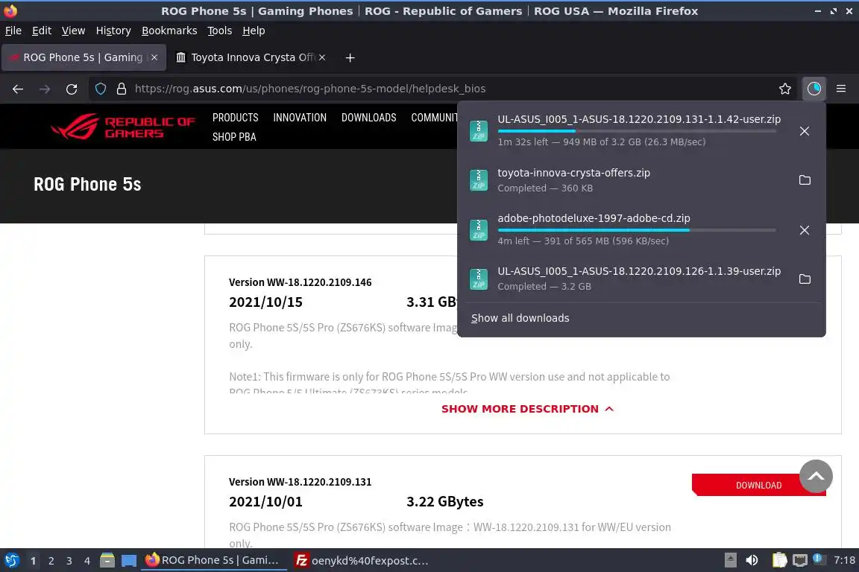The image size is (859, 572).
Task: Click the tray arrow icon left of volume
Action: pyautogui.click(x=730, y=560)
